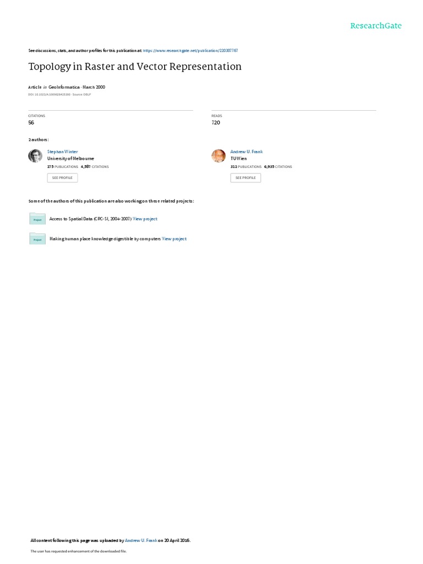
Task: Open View project for Access to Spatial Data
Action: pos(145,219)
